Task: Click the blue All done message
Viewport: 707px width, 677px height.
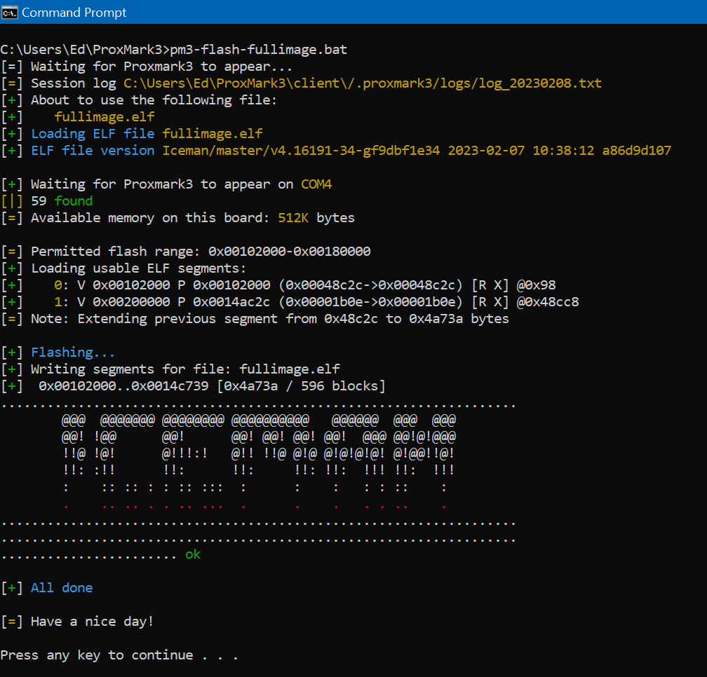Action: click(x=62, y=588)
